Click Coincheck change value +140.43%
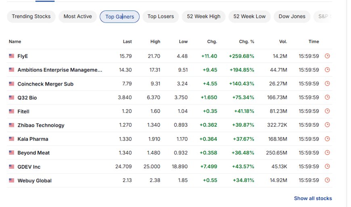The height and width of the screenshot is (207, 351). [242, 84]
